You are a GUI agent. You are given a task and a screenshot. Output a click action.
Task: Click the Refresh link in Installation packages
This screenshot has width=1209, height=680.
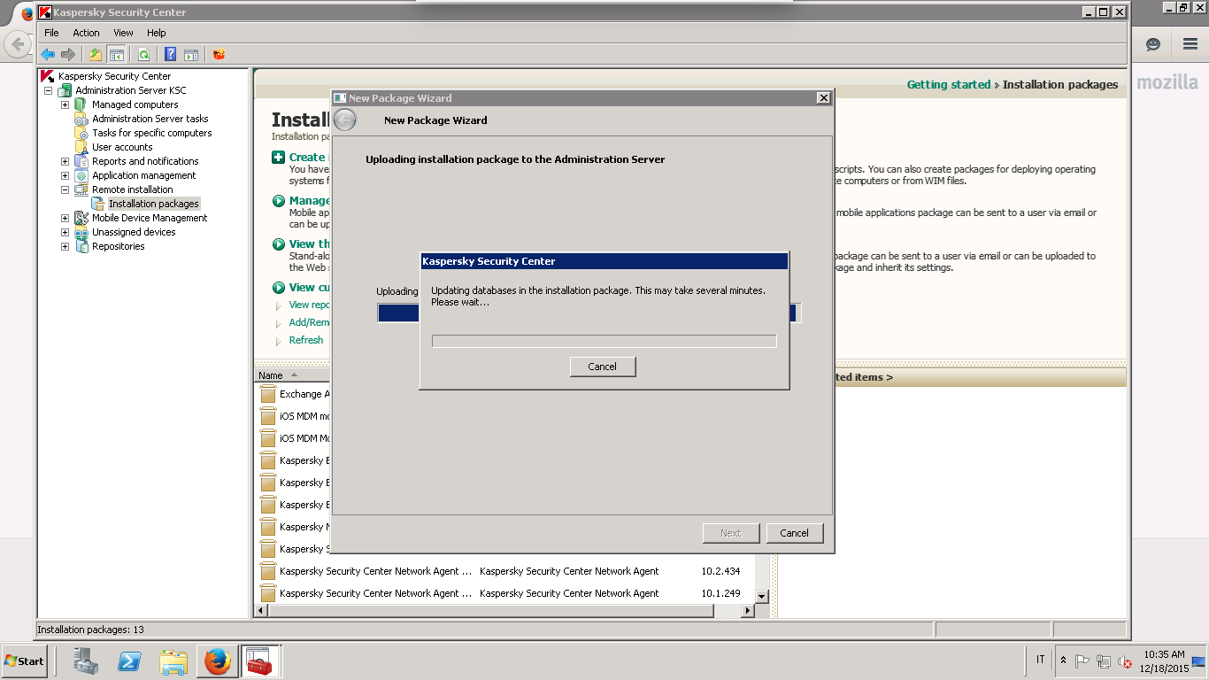click(x=306, y=340)
